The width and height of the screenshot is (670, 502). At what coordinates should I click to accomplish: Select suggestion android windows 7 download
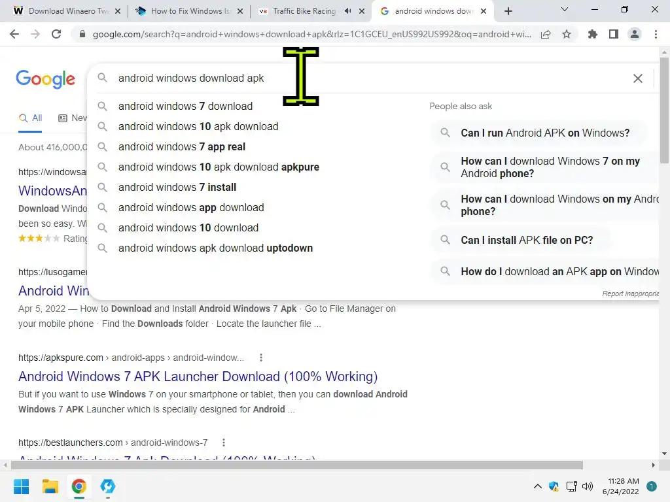point(185,106)
